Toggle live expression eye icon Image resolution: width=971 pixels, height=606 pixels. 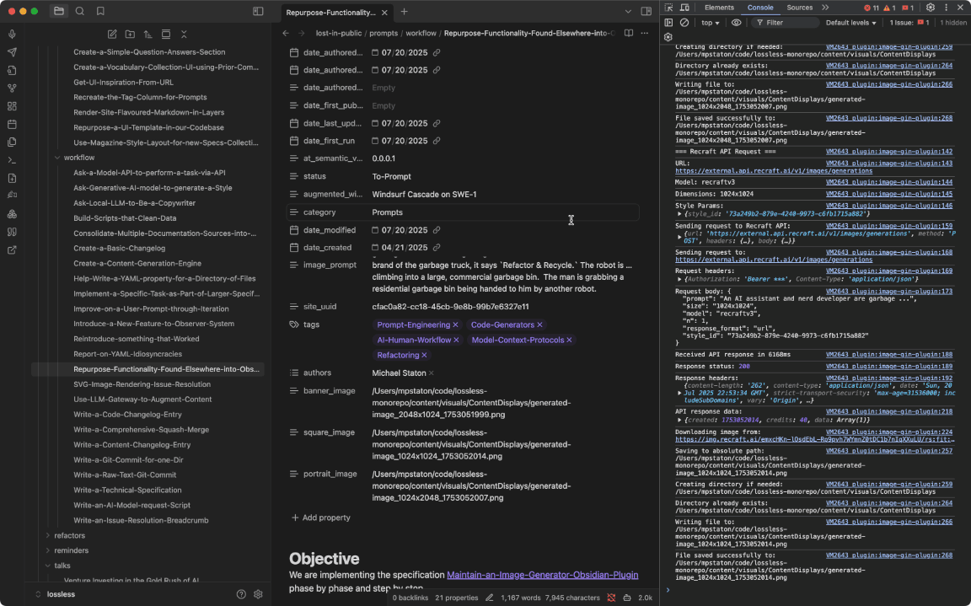coord(736,23)
